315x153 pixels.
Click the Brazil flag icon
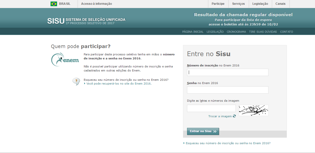tap(54, 4)
